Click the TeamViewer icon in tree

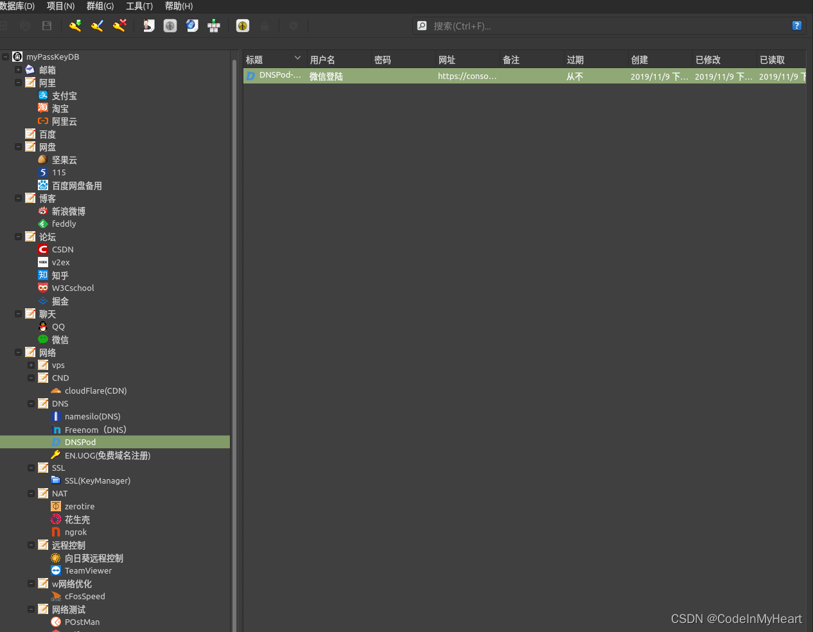(x=56, y=570)
